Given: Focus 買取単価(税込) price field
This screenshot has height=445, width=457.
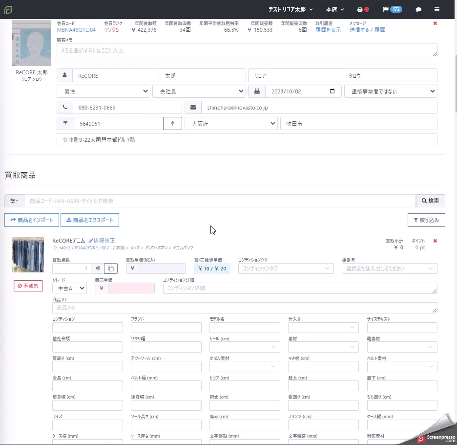Looking at the screenshot, I should click(162, 268).
